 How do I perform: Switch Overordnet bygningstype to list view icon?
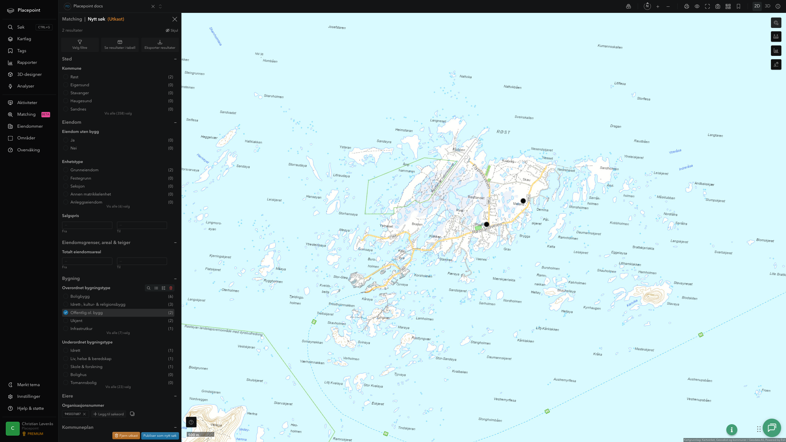click(x=156, y=288)
